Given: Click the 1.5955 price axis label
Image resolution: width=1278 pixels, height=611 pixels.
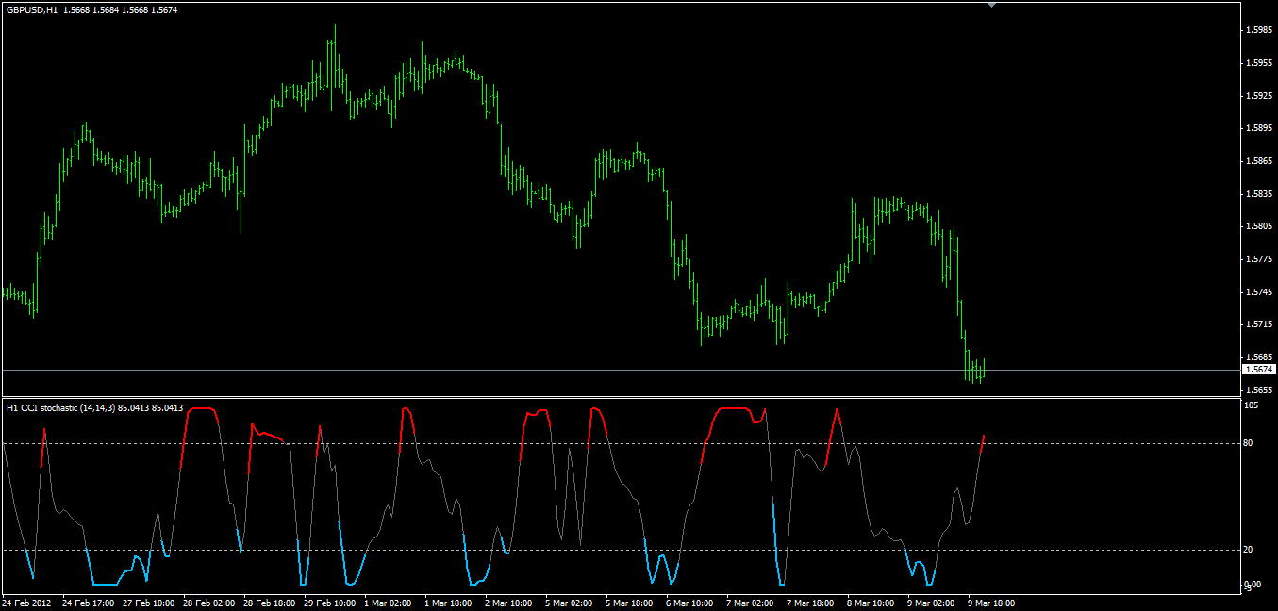Looking at the screenshot, I should 1258,63.
